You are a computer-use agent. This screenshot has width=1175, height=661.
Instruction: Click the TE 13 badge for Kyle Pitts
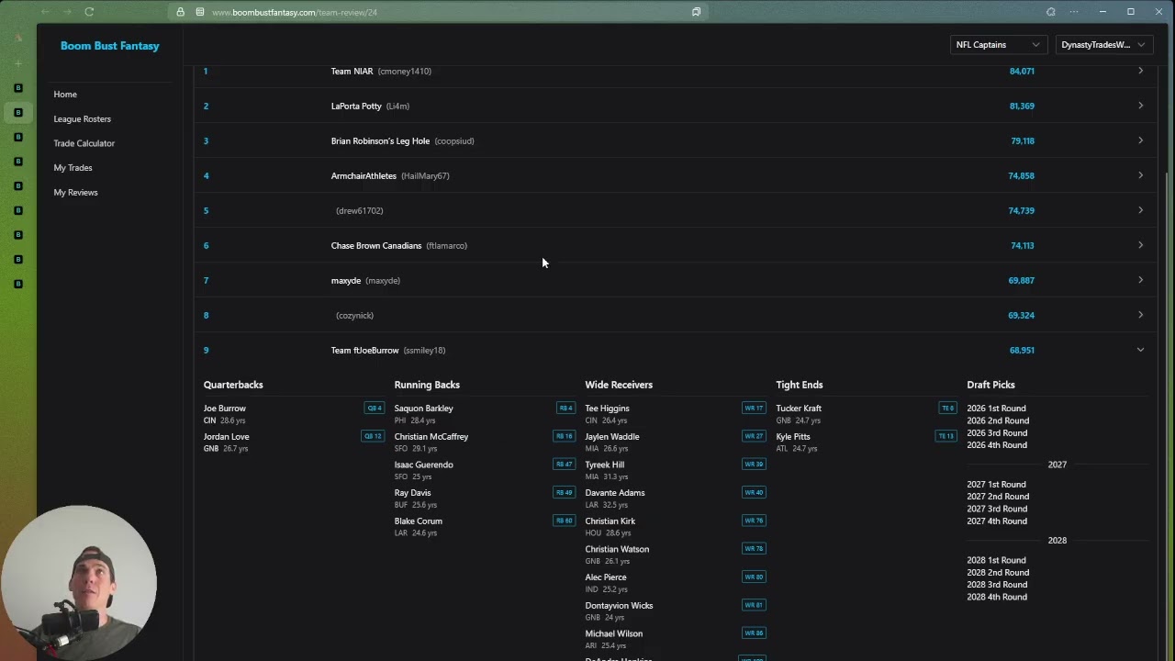(x=946, y=436)
